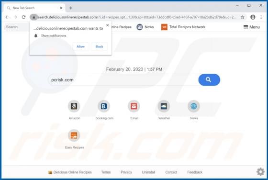Click the main search box with pcrisk.com
Screen dimensions: 268x180
(123, 80)
